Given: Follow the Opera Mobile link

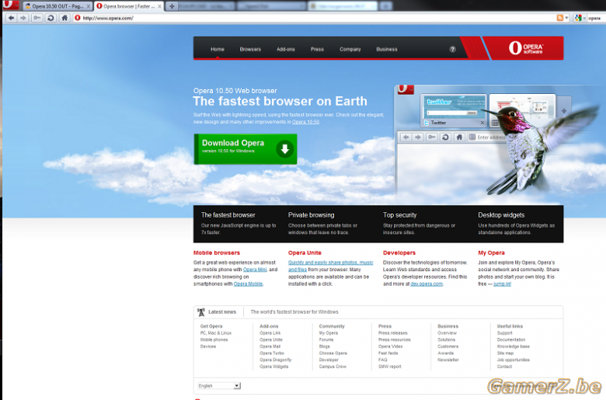Looking at the screenshot, I should pyautogui.click(x=248, y=283).
